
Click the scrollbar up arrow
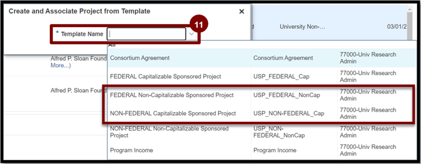pyautogui.click(x=410, y=9)
